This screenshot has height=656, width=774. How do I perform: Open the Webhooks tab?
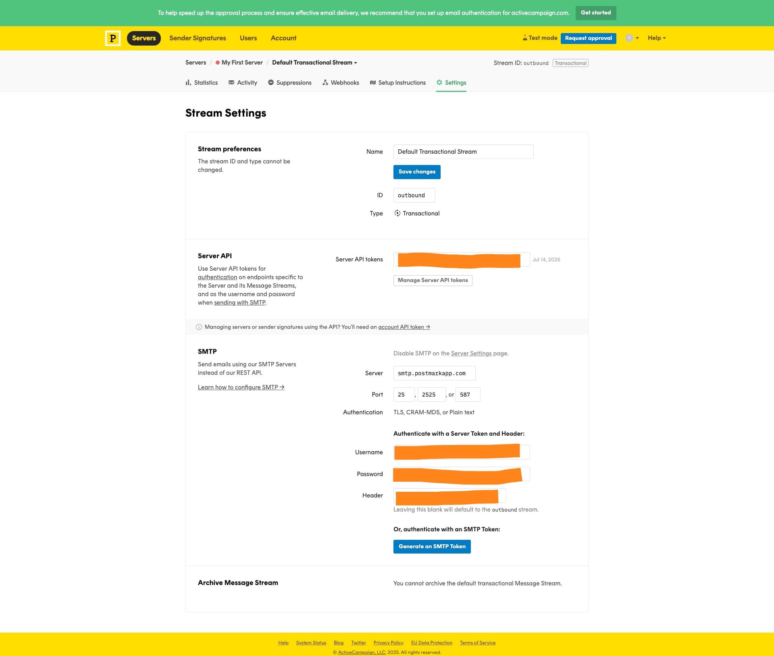341,83
